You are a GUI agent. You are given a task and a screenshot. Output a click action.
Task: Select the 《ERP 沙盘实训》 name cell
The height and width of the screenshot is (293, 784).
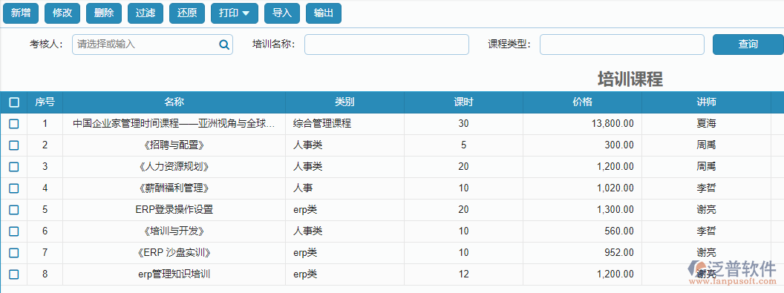tap(174, 252)
